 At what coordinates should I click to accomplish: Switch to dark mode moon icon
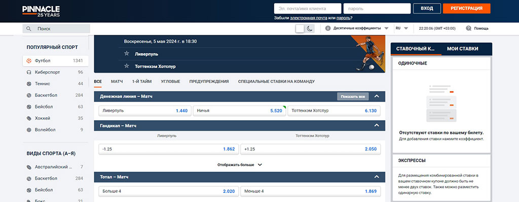310,29
